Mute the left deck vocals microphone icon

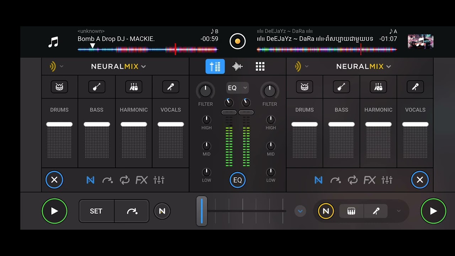[x=171, y=87]
